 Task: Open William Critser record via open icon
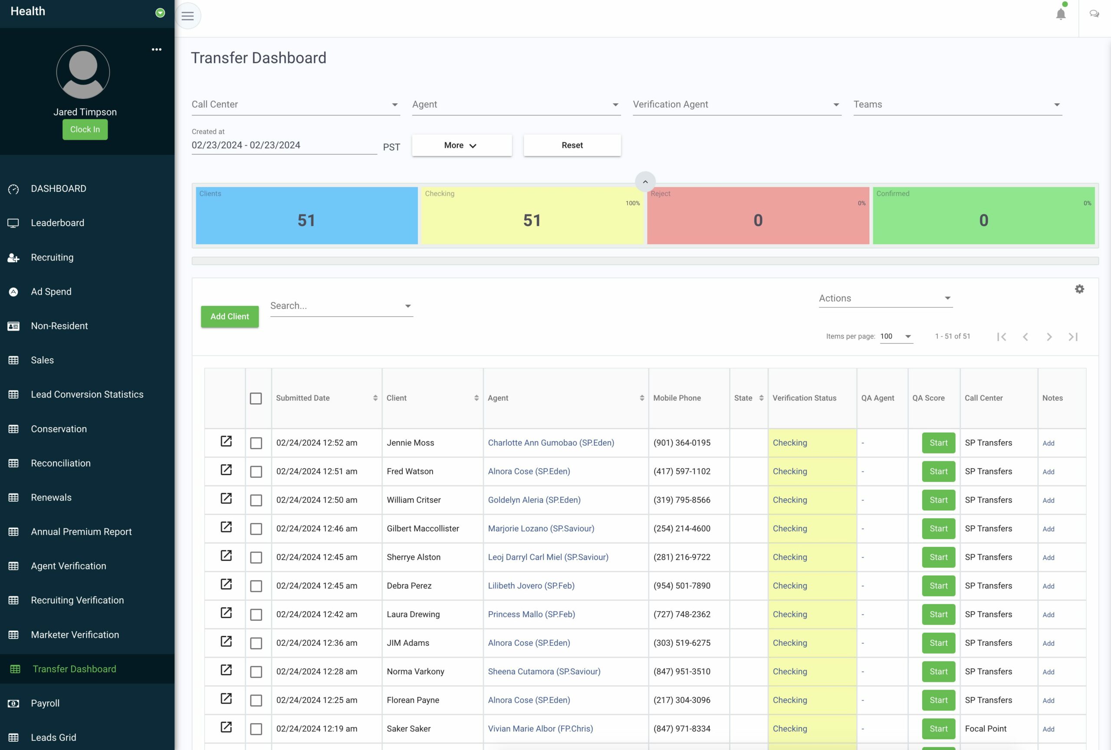click(226, 498)
